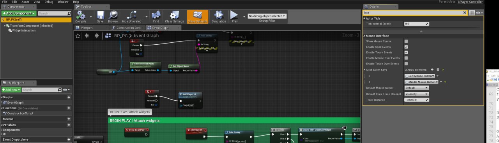This screenshot has width=499, height=143.
Task: Enable Show Mouse Cursor checkbox
Action: coord(406,41)
